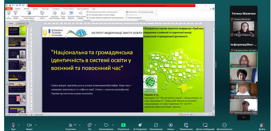
Task: Uncheck Воспроизвести речевое сопровождение checkbox
Action: click(x=87, y=12)
